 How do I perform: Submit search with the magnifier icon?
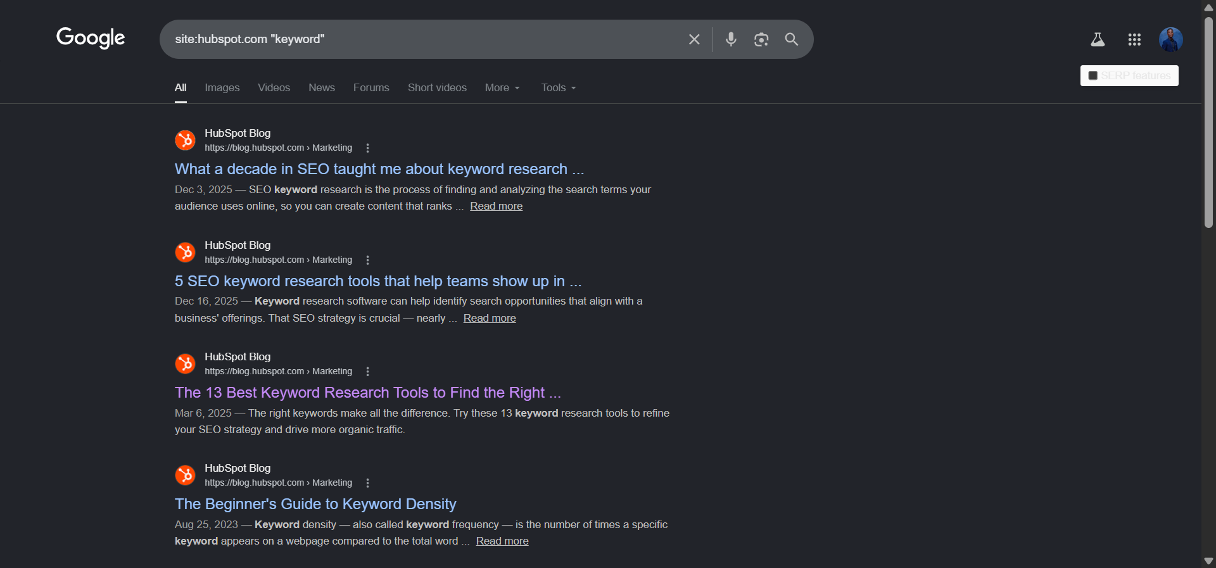pyautogui.click(x=791, y=39)
